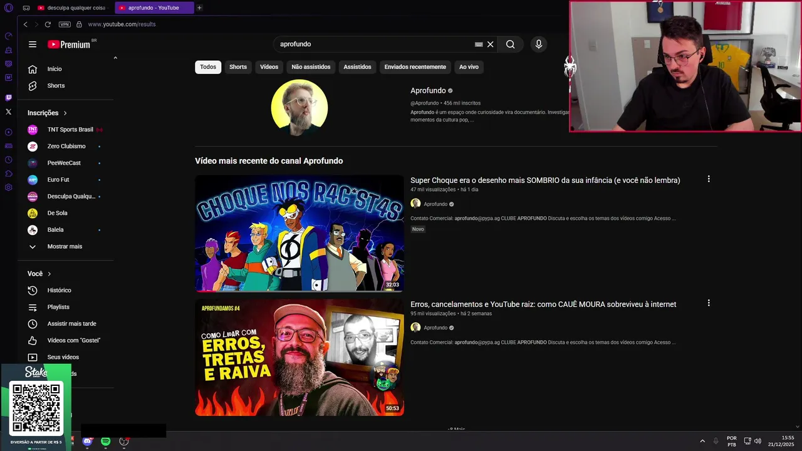The image size is (802, 451).
Task: Run the search with the magnifier button
Action: 511,44
